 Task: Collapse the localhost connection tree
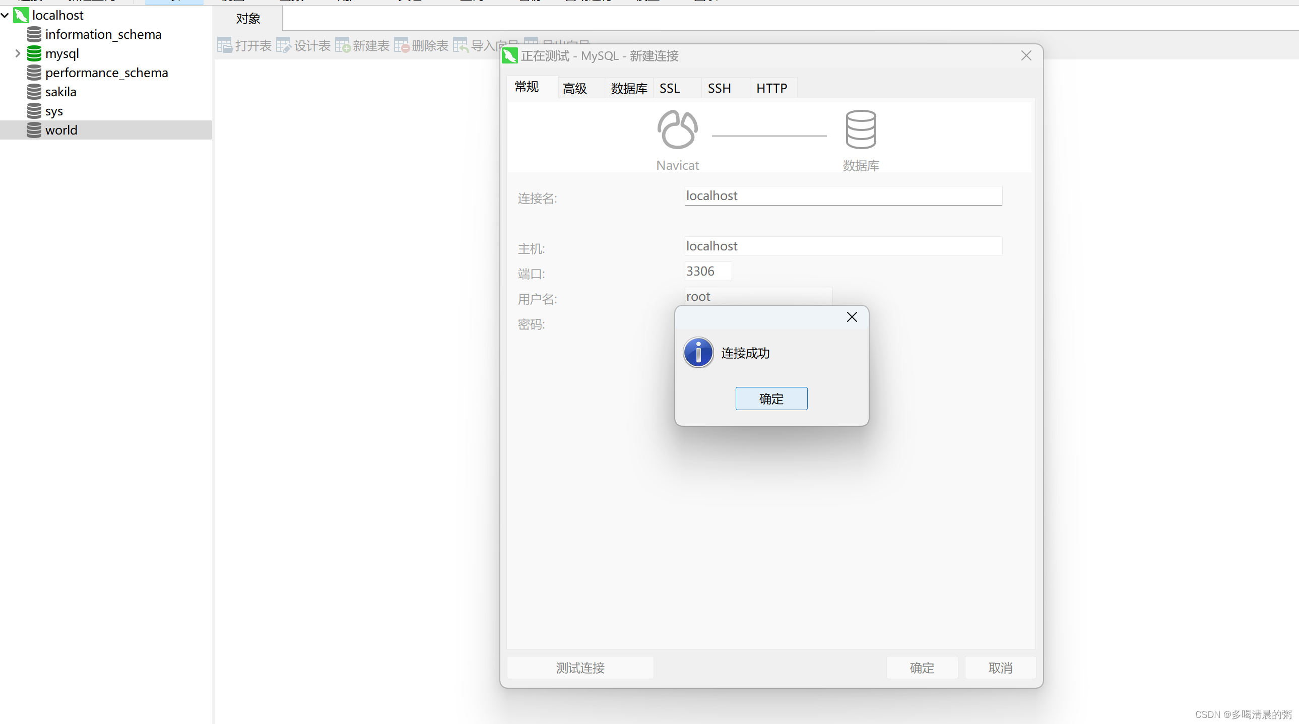(5, 15)
